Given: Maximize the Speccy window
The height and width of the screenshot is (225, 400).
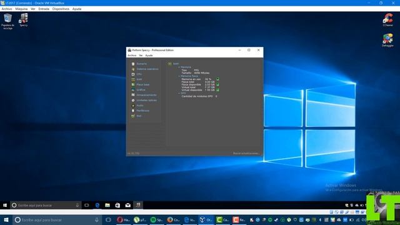Looking at the screenshot, I should click(x=249, y=50).
